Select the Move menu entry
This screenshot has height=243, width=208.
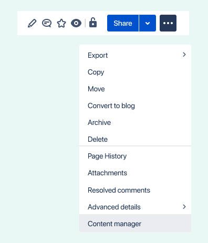pos(135,89)
